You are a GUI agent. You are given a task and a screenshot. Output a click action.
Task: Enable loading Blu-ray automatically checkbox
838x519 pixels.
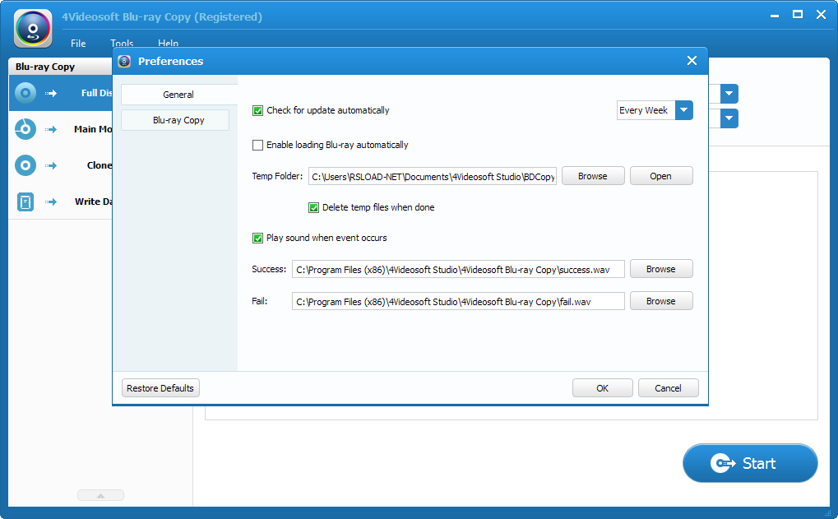tap(258, 145)
